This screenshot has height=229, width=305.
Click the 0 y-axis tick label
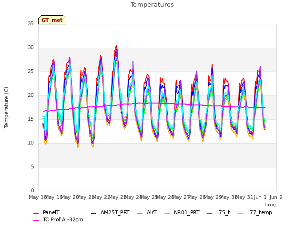tap(32, 190)
